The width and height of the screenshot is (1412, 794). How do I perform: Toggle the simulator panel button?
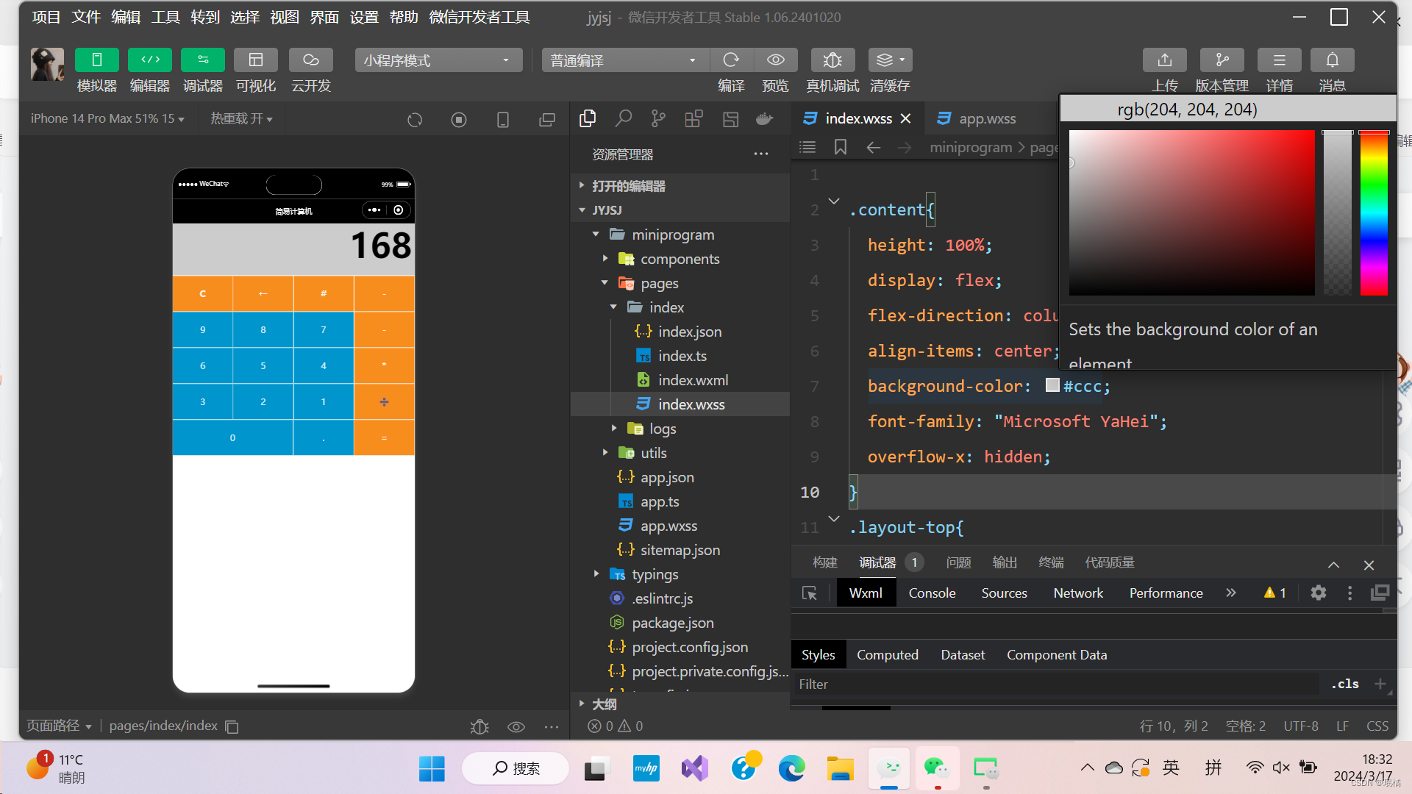pyautogui.click(x=96, y=60)
